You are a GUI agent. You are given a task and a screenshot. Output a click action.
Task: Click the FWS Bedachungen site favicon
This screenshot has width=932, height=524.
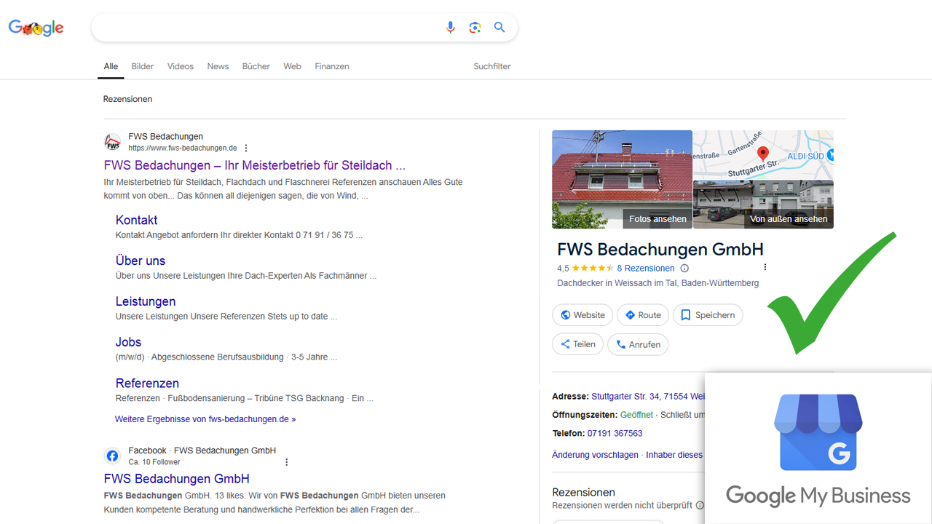coord(112,142)
